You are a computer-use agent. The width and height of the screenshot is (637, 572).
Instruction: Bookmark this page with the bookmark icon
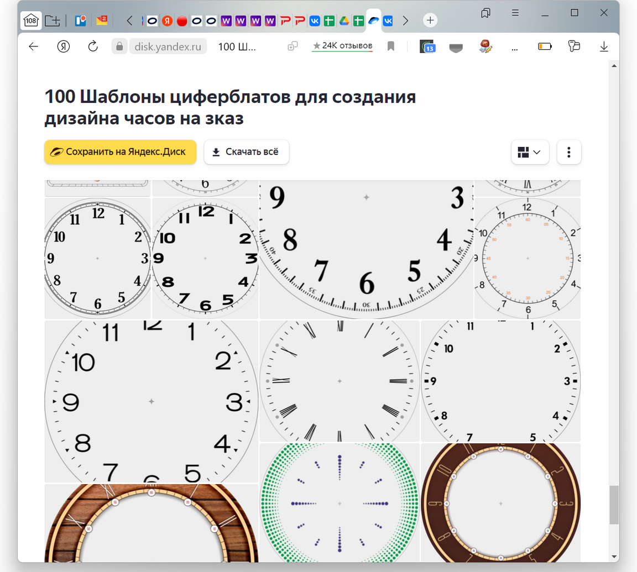(391, 46)
